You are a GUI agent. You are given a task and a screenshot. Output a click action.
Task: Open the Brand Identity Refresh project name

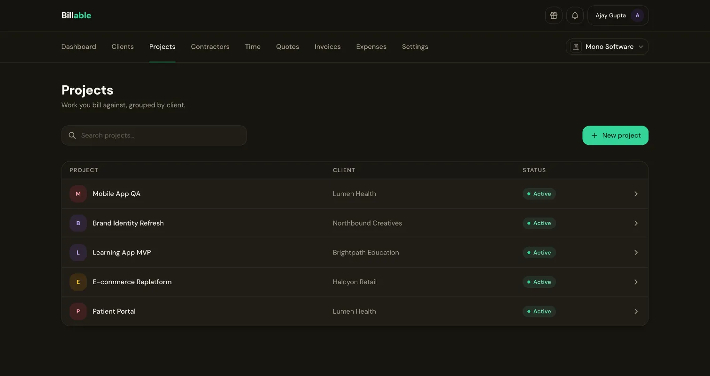coord(128,223)
